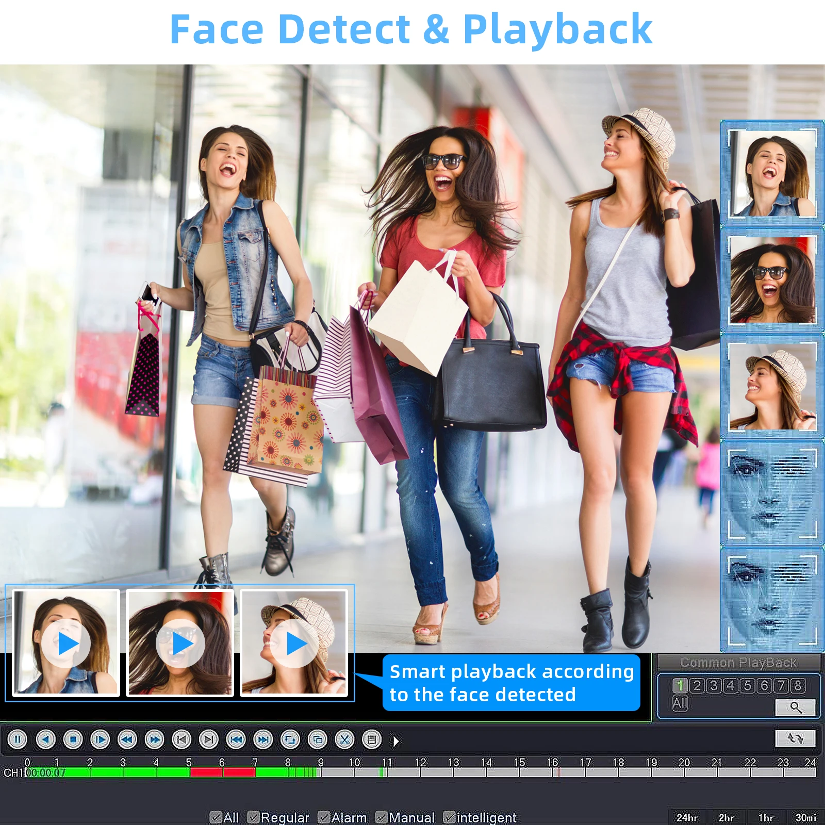825x825 pixels.
Task: Select the hat woman snapshot in sidebar
Action: pos(772,386)
